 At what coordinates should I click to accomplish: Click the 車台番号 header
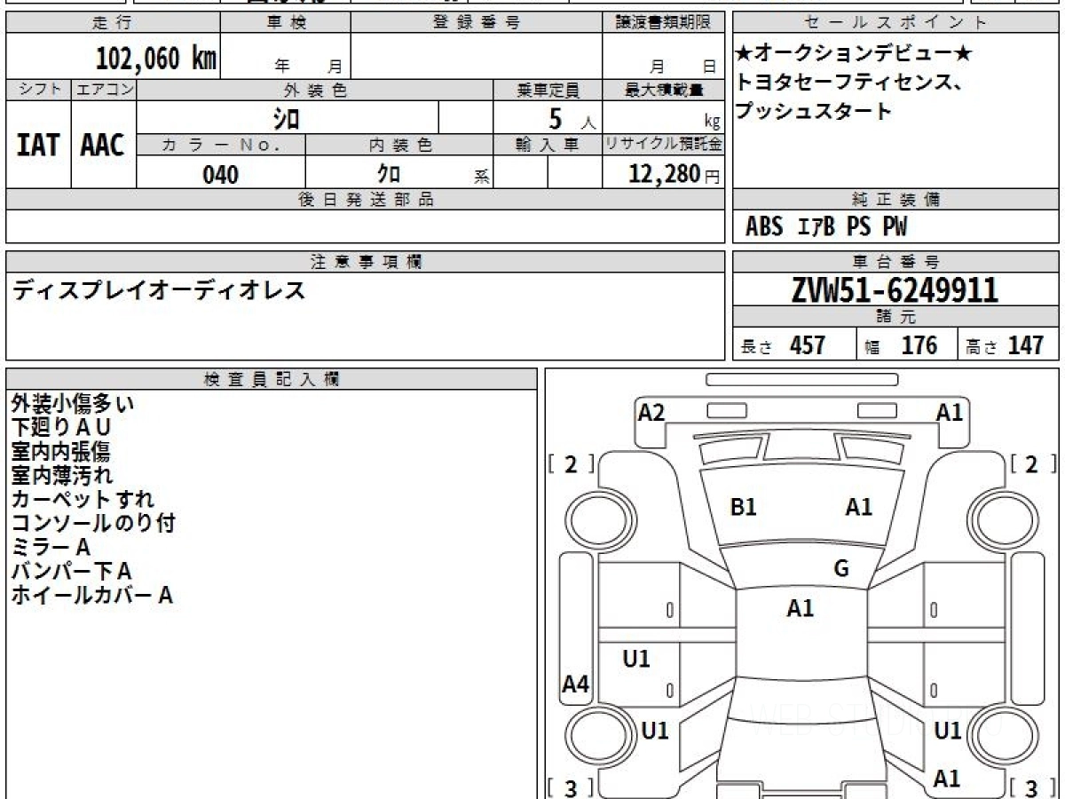coord(895,261)
